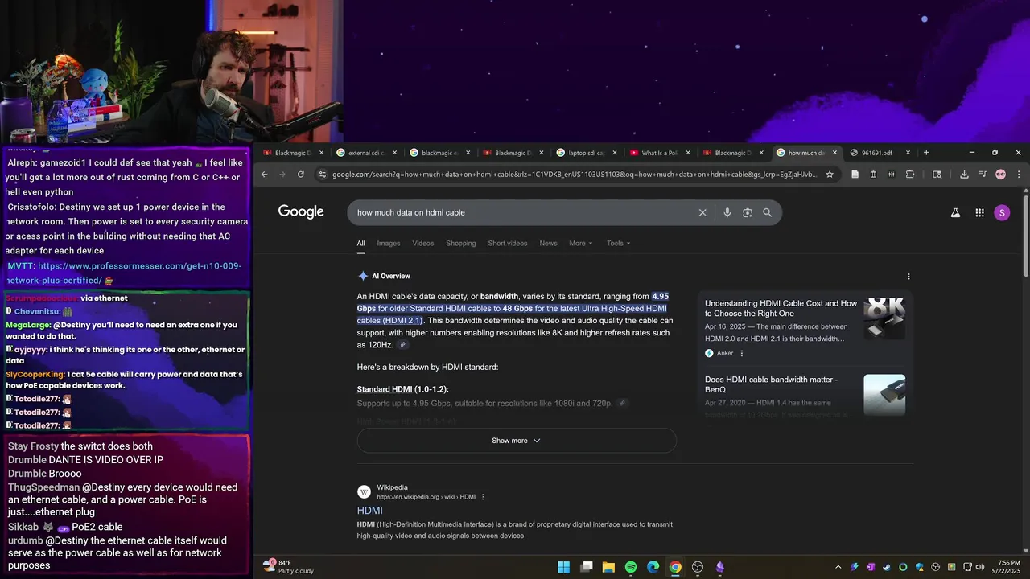Select the Shopping search tab
Screen dimensions: 1030x579
[461, 243]
